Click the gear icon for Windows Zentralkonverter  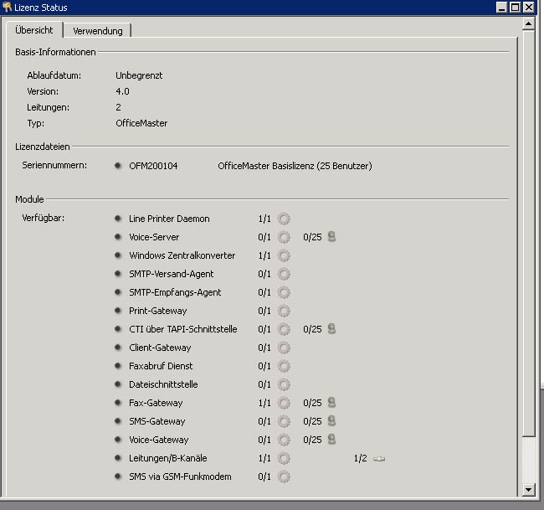click(x=284, y=255)
